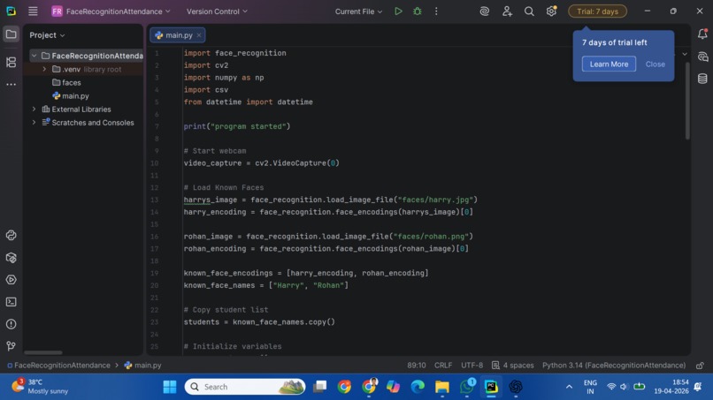
Task: Open Search Everywhere magnifier
Action: click(x=529, y=11)
